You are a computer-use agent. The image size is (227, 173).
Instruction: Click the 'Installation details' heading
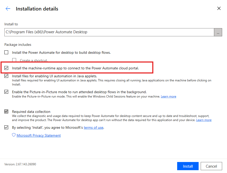(37, 9)
